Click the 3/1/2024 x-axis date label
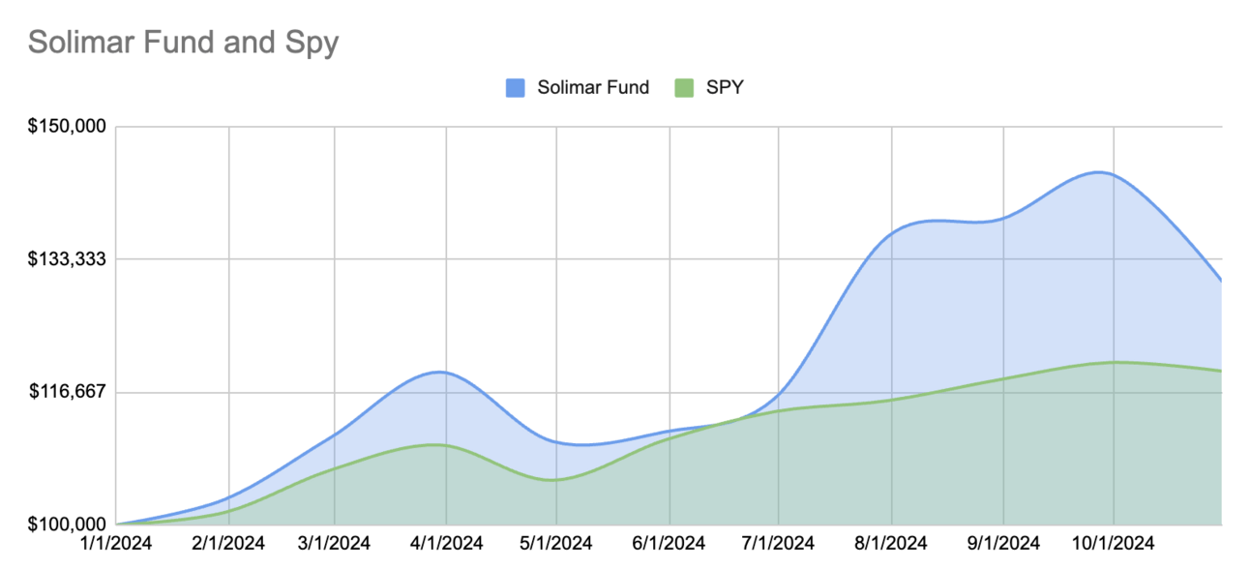The height and width of the screenshot is (570, 1250). tap(334, 544)
